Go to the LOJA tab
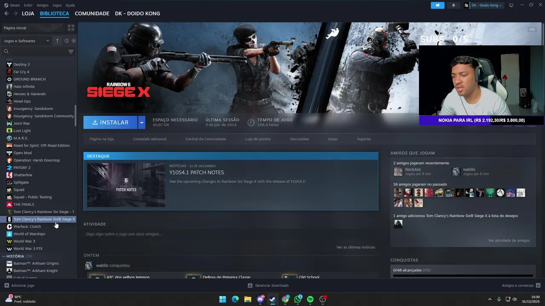The image size is (545, 306). tap(28, 14)
